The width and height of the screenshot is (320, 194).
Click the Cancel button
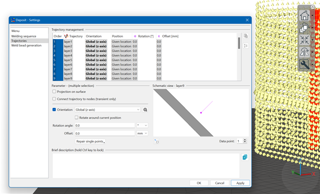tap(219, 183)
